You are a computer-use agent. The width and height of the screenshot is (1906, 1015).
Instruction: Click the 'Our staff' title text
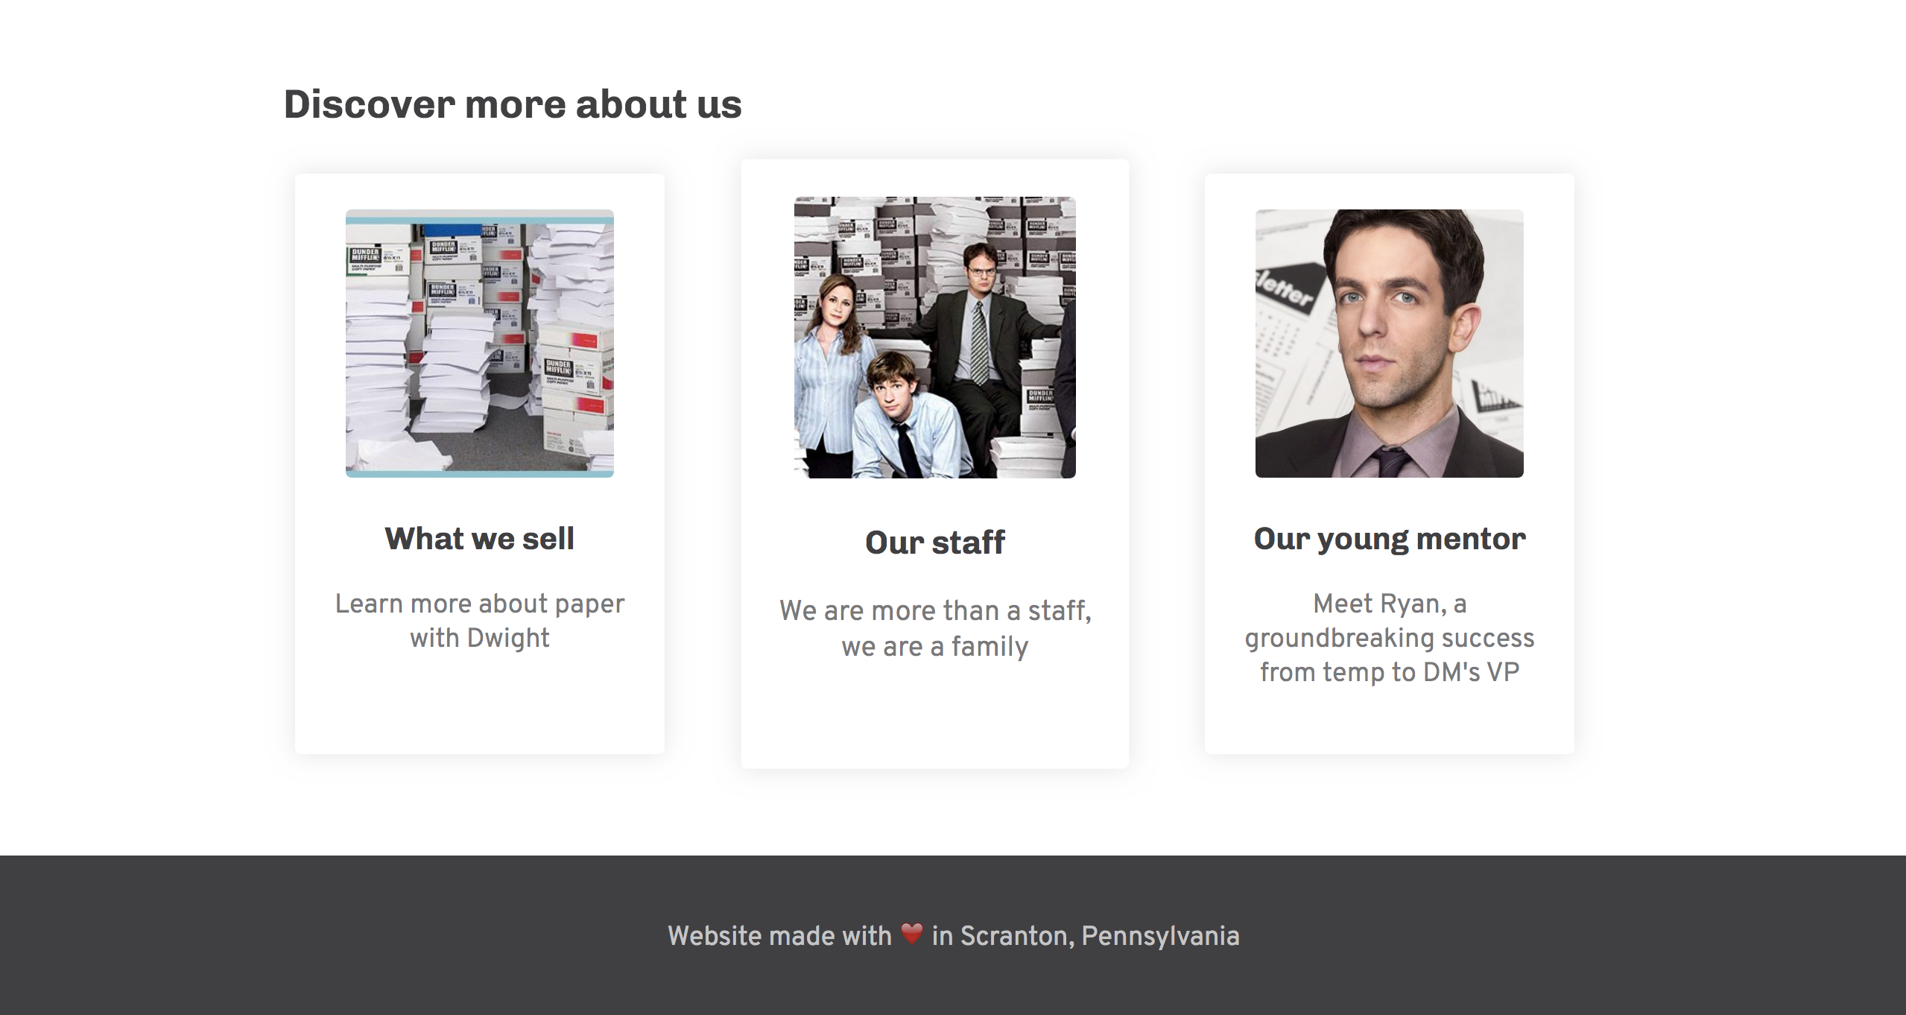(x=934, y=543)
